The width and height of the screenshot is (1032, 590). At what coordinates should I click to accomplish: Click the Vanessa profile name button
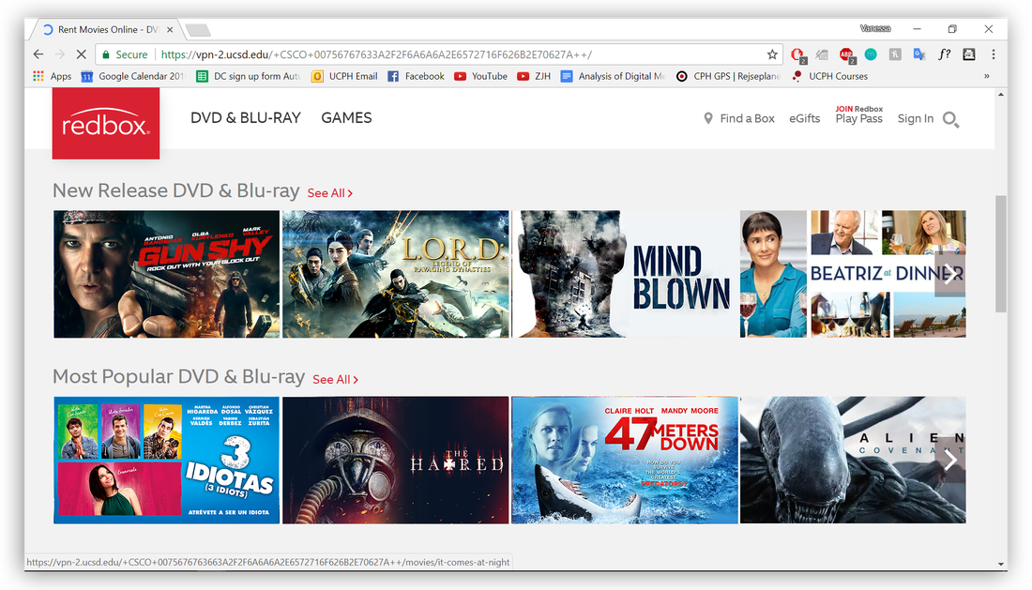[875, 29]
